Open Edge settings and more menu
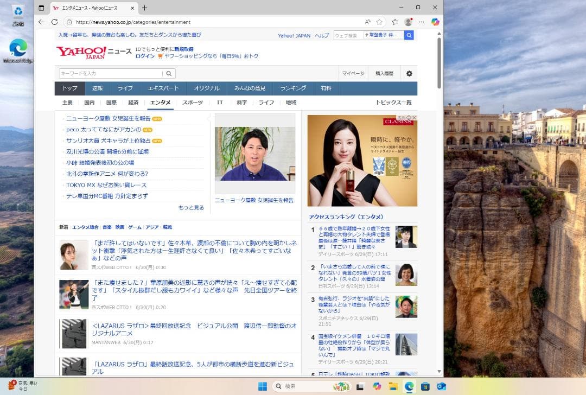This screenshot has height=395, width=586. 422,22
